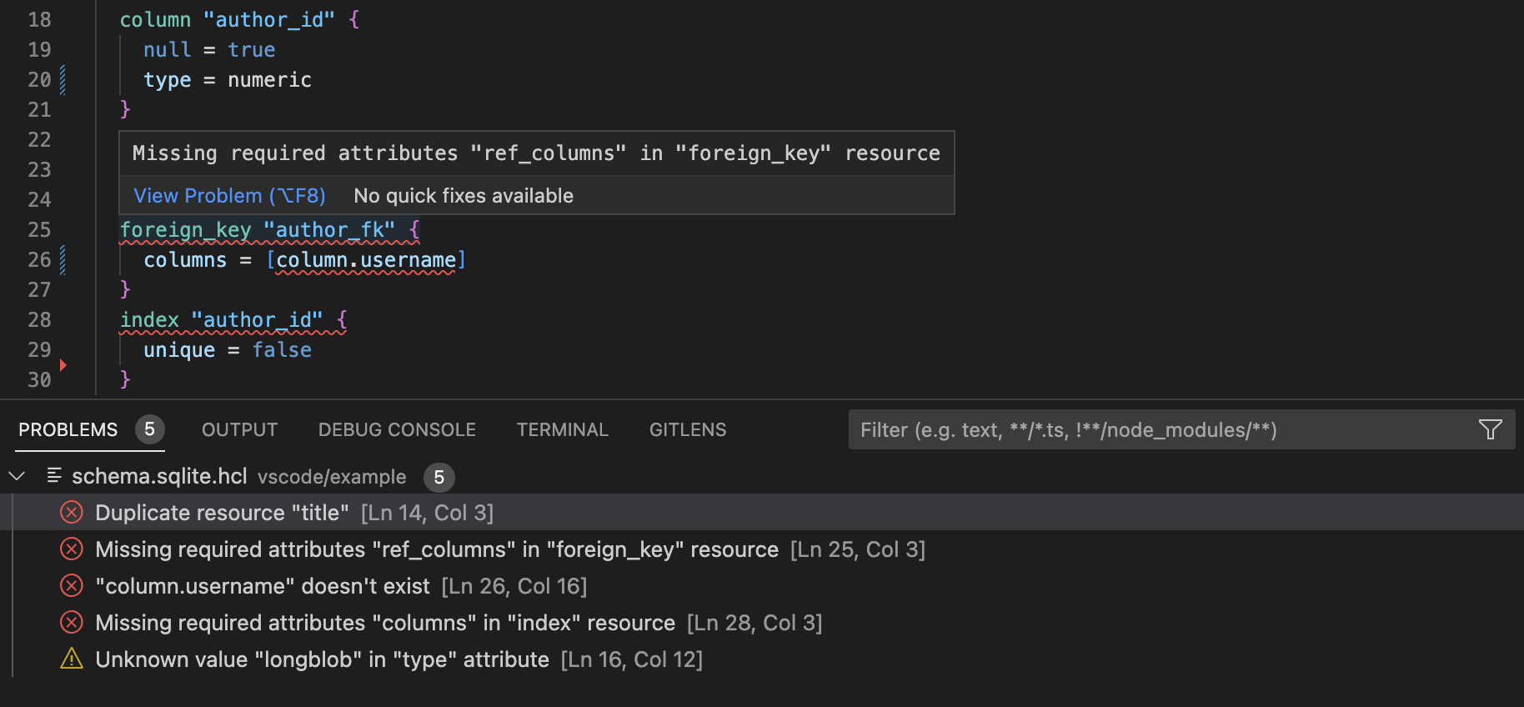
Task: Click file icon beside schema.sqlite.hcl
Action: point(54,476)
